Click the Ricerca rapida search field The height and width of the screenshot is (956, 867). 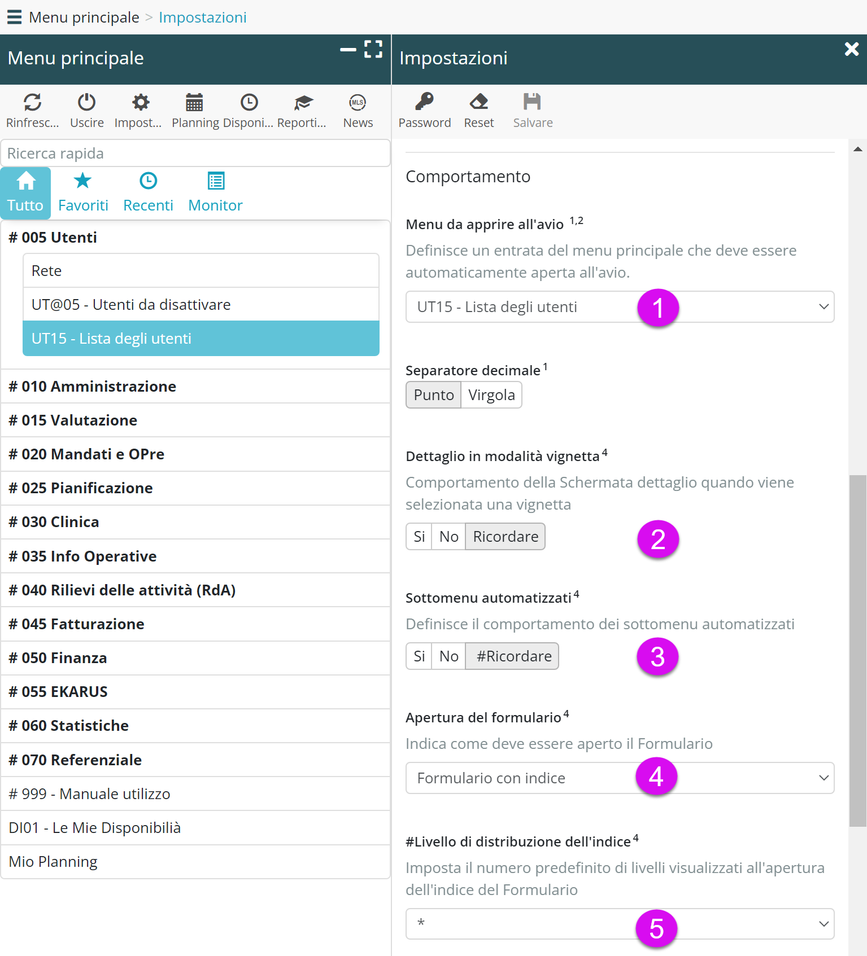pos(195,154)
